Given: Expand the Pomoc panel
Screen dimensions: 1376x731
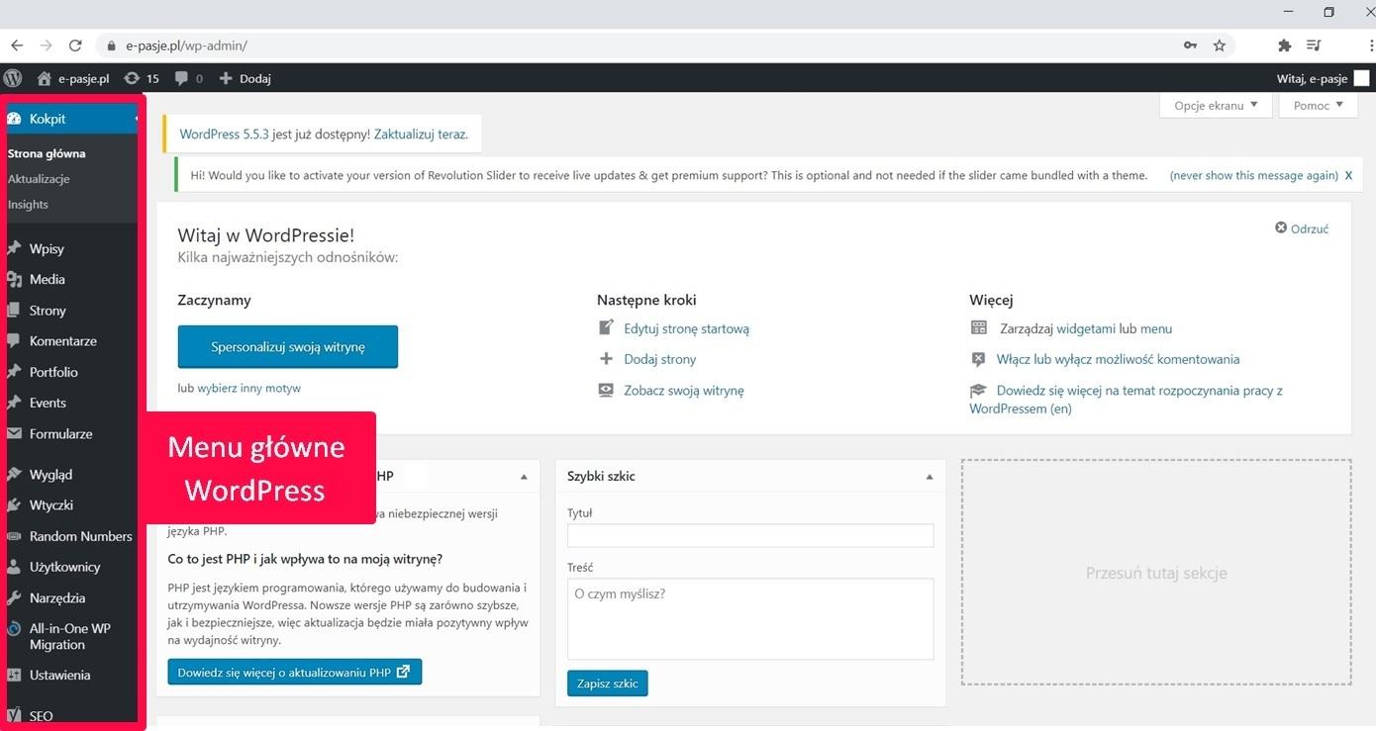Looking at the screenshot, I should point(1317,105).
